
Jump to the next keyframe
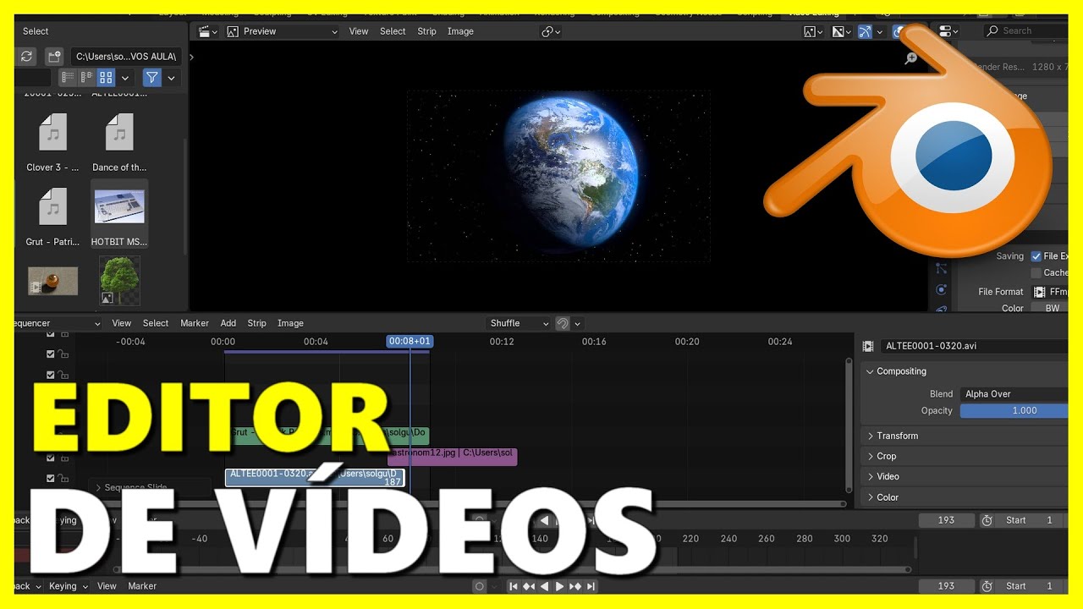click(575, 586)
